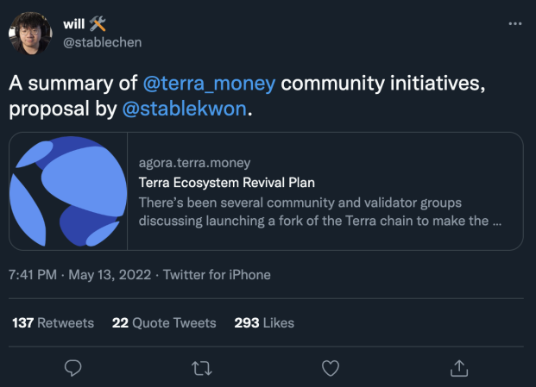Open the link card description text
The height and width of the screenshot is (387, 536).
click(x=320, y=211)
